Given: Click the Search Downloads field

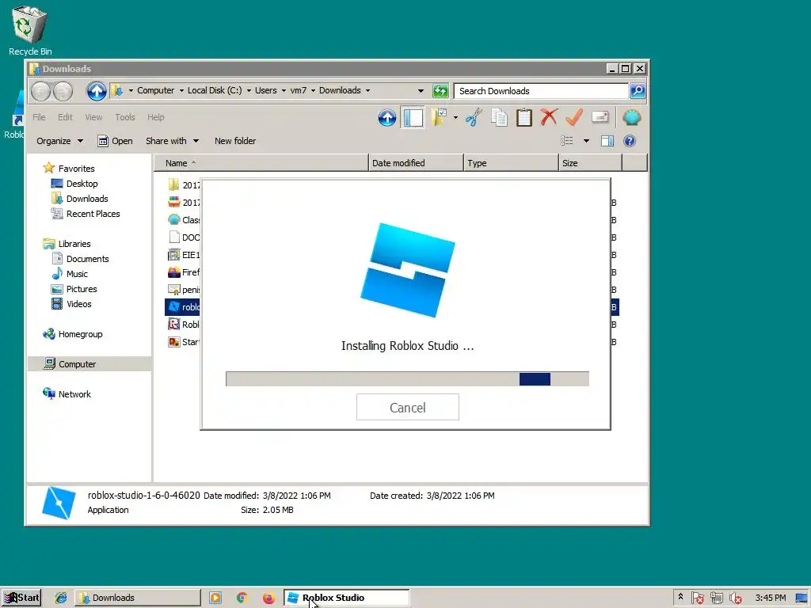Looking at the screenshot, I should tap(540, 91).
